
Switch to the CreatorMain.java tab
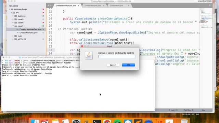point(116,6)
